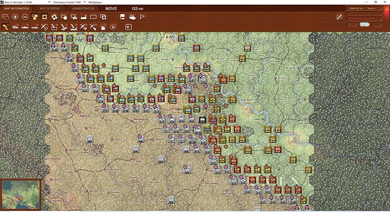This screenshot has width=390, height=212.
Task: Click the zoom out minus icon
Action: [25, 17]
